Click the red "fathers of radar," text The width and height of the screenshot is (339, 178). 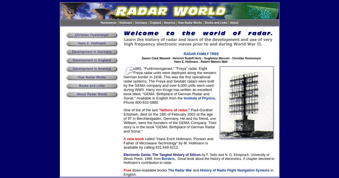[174, 110]
